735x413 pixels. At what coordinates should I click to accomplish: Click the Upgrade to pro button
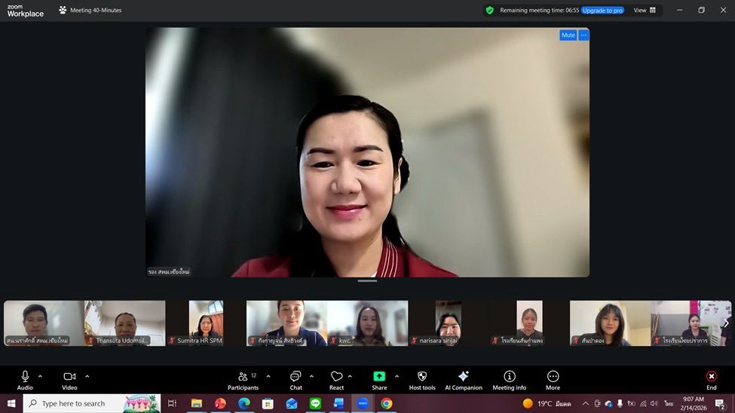point(602,11)
